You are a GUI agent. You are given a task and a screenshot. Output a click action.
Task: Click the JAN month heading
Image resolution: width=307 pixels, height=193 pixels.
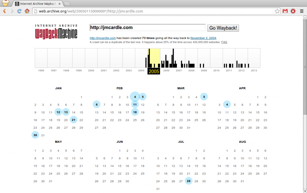(58, 88)
